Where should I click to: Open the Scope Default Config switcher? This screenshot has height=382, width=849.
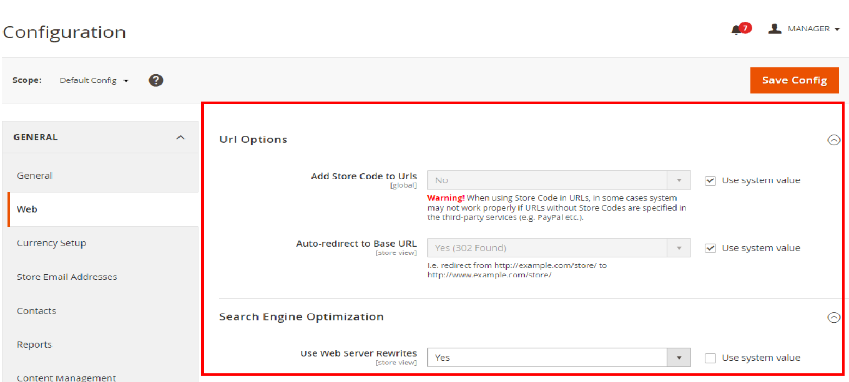tap(94, 80)
